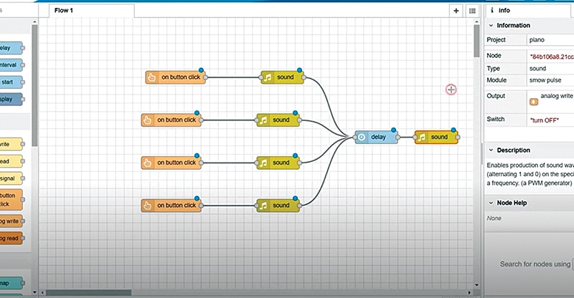The height and width of the screenshot is (298, 574).
Task: Click the Module value "smow pulse"
Action: [x=545, y=80]
